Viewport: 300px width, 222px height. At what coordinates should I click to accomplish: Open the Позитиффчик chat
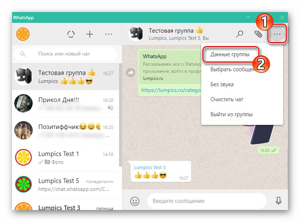[x=65, y=130]
